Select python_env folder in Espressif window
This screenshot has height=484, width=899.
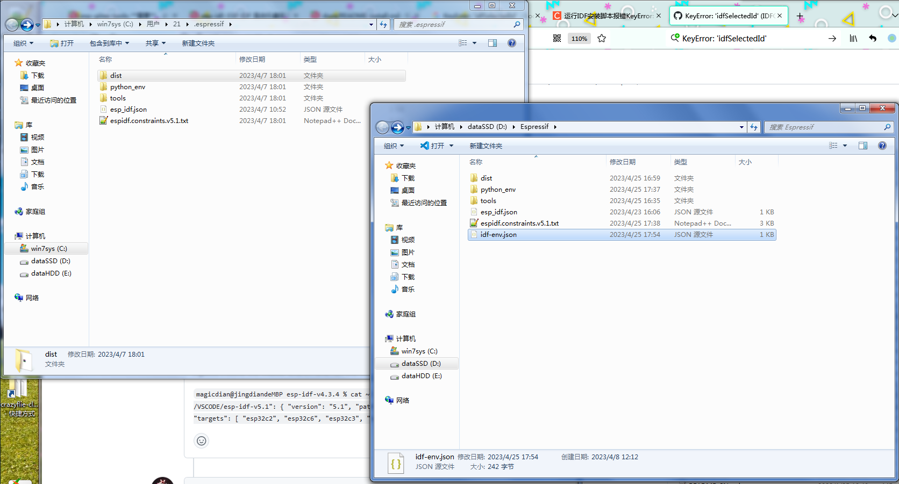(622, 190)
